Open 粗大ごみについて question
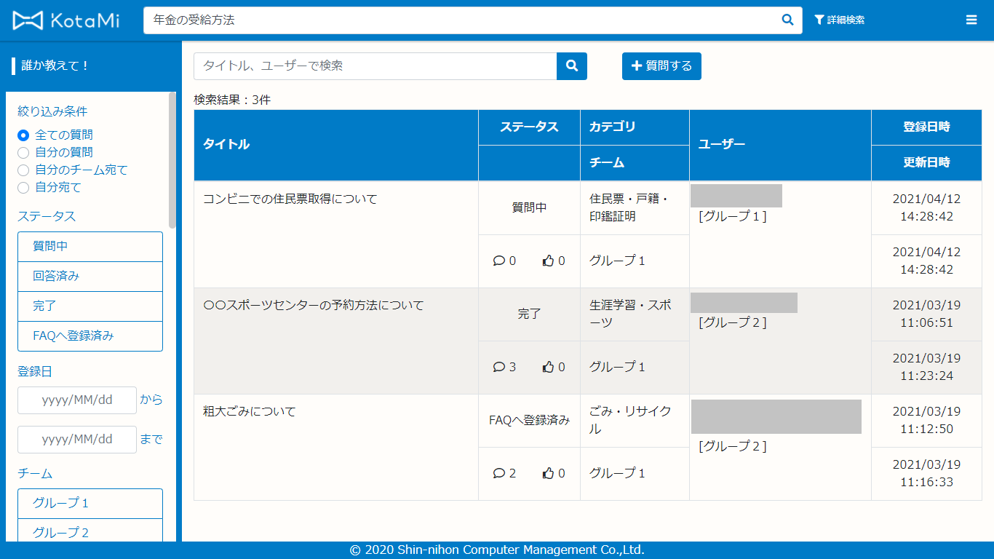 (250, 411)
